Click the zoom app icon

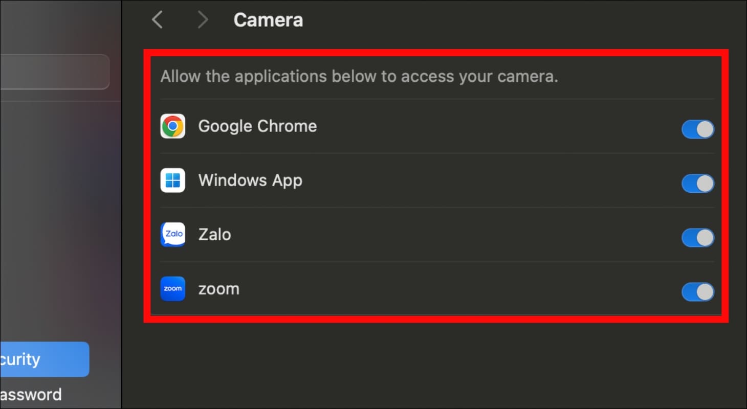(x=172, y=289)
